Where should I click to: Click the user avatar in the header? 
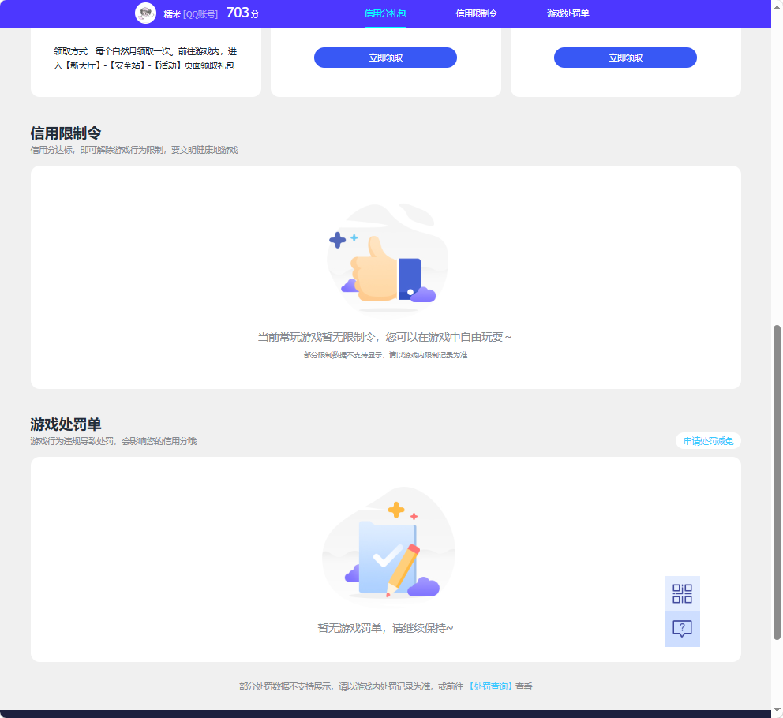click(x=145, y=13)
